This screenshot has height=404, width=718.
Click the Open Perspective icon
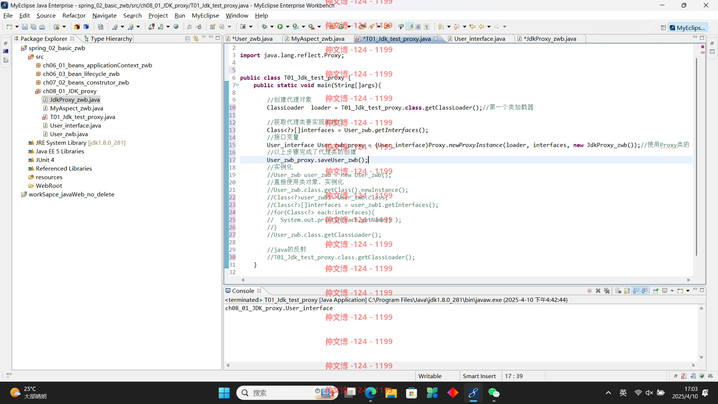coord(663,28)
